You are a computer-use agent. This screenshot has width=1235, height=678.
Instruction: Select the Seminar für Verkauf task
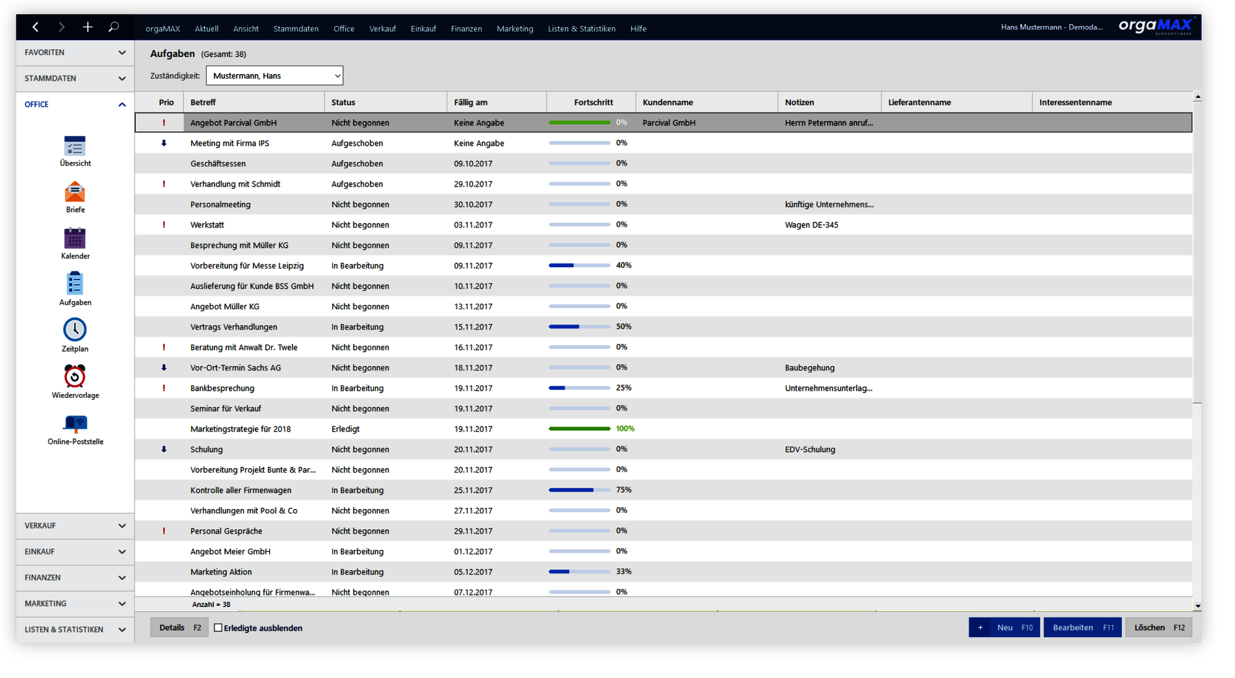tap(664, 409)
